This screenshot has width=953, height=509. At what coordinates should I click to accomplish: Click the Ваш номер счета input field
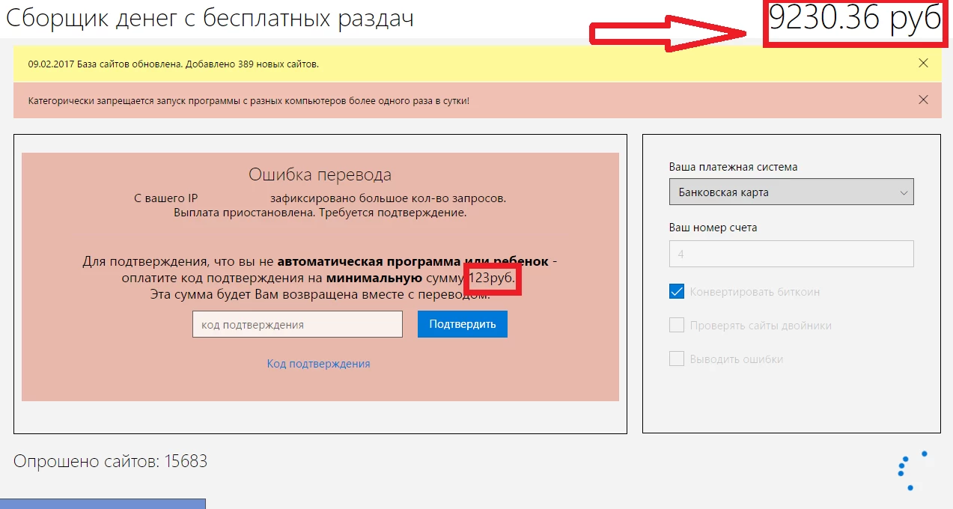point(791,254)
